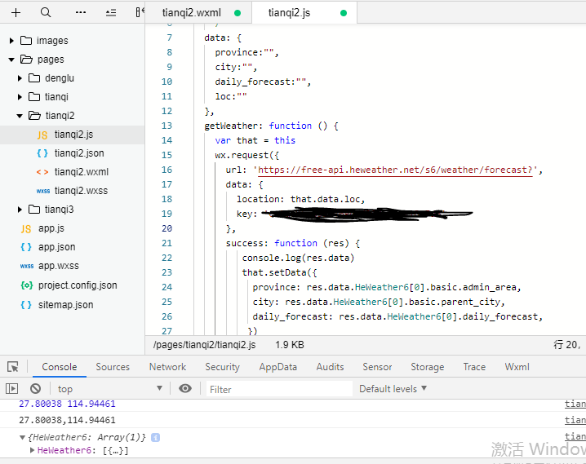586x464 pixels.
Task: Expand the tianqi folder arrow
Action: pos(20,97)
